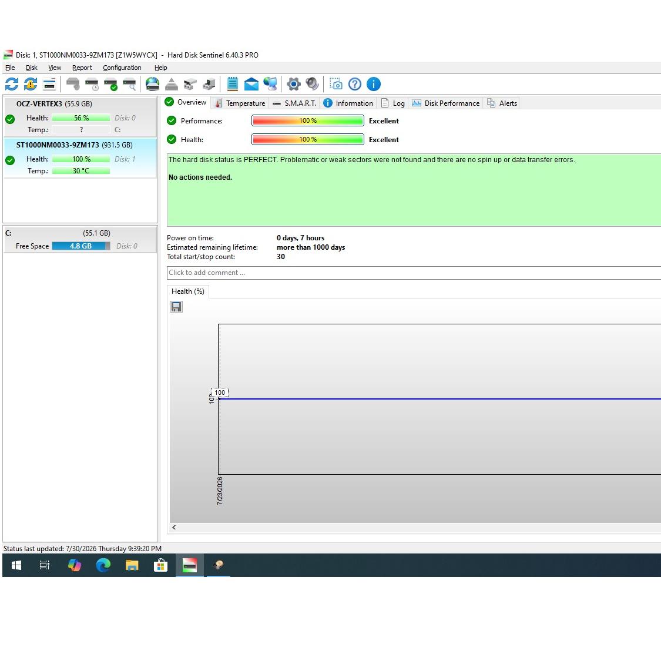661x661 pixels.
Task: Click the green check beside Performance
Action: (x=172, y=120)
